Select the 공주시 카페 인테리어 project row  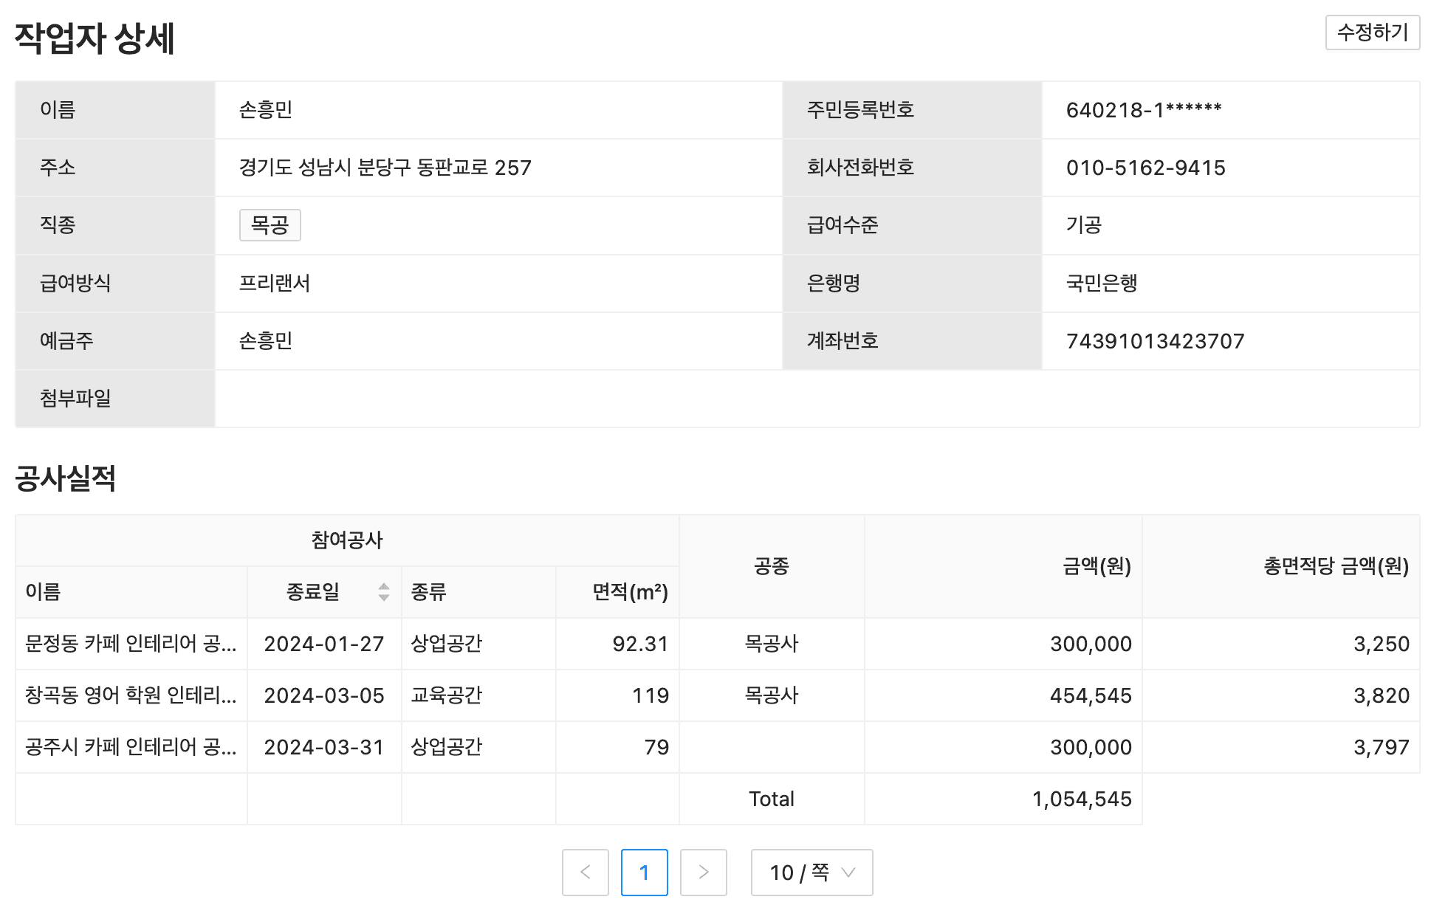tap(131, 747)
